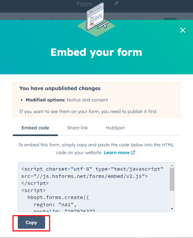Select the HubSpot tab
193x238 pixels.
click(x=115, y=128)
